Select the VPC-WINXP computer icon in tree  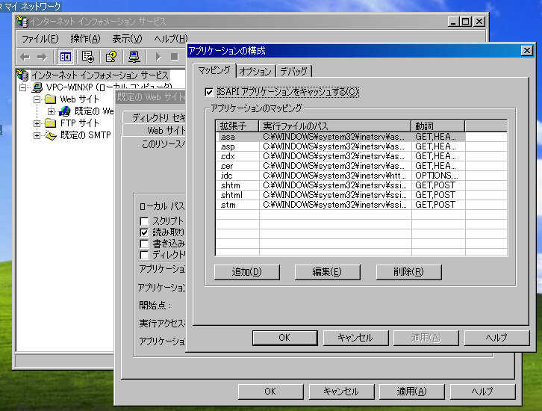tap(37, 87)
